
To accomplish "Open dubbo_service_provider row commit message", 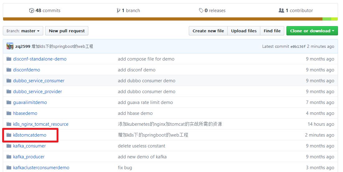I will tap(146, 92).
